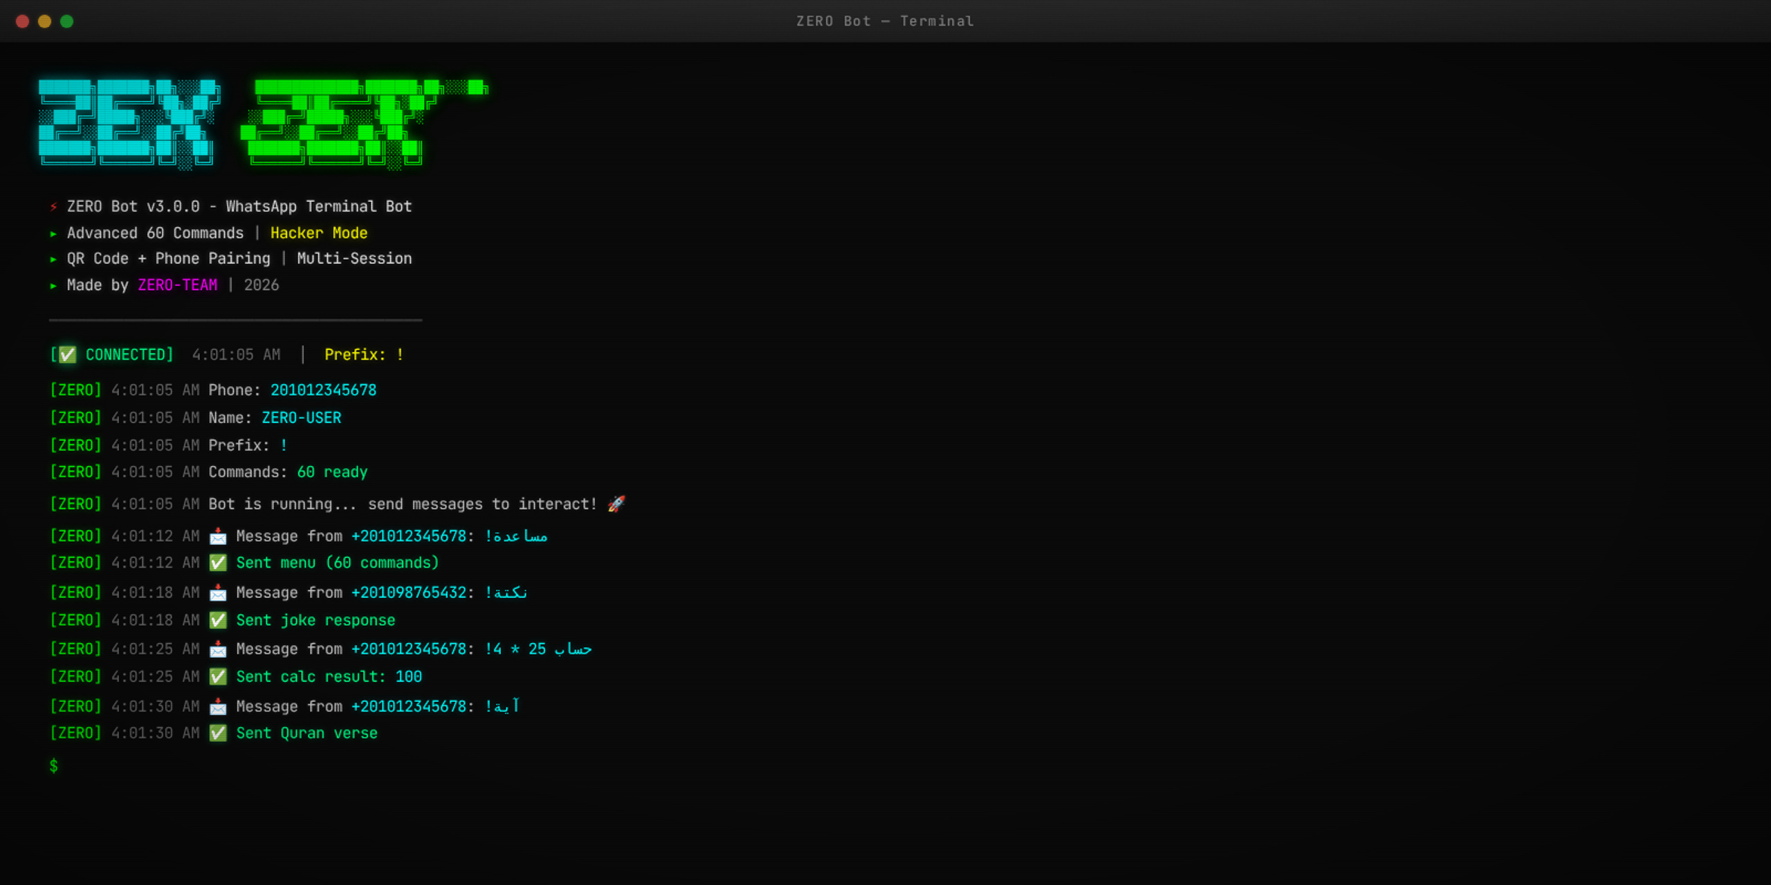Click calc result value '100'
The height and width of the screenshot is (885, 1771).
coord(408,677)
